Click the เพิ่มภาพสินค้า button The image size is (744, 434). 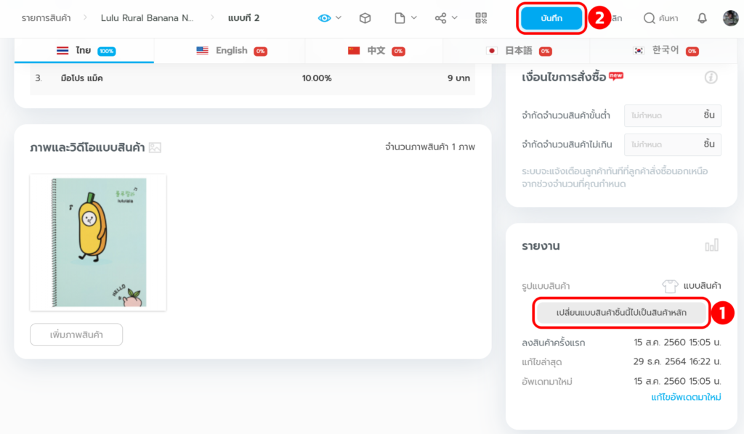(76, 335)
